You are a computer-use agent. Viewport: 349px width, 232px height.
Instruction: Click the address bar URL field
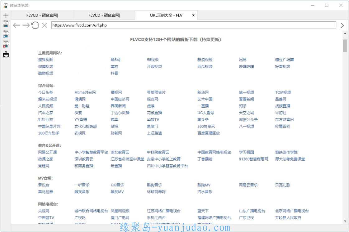(x=194, y=25)
